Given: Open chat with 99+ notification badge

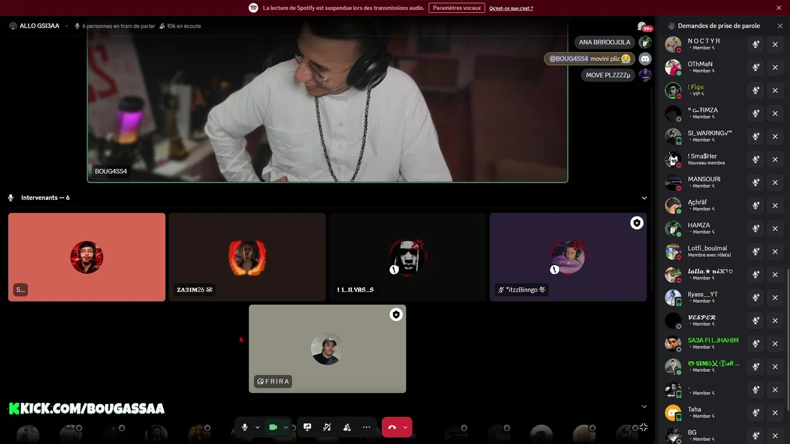Looking at the screenshot, I should [643, 27].
